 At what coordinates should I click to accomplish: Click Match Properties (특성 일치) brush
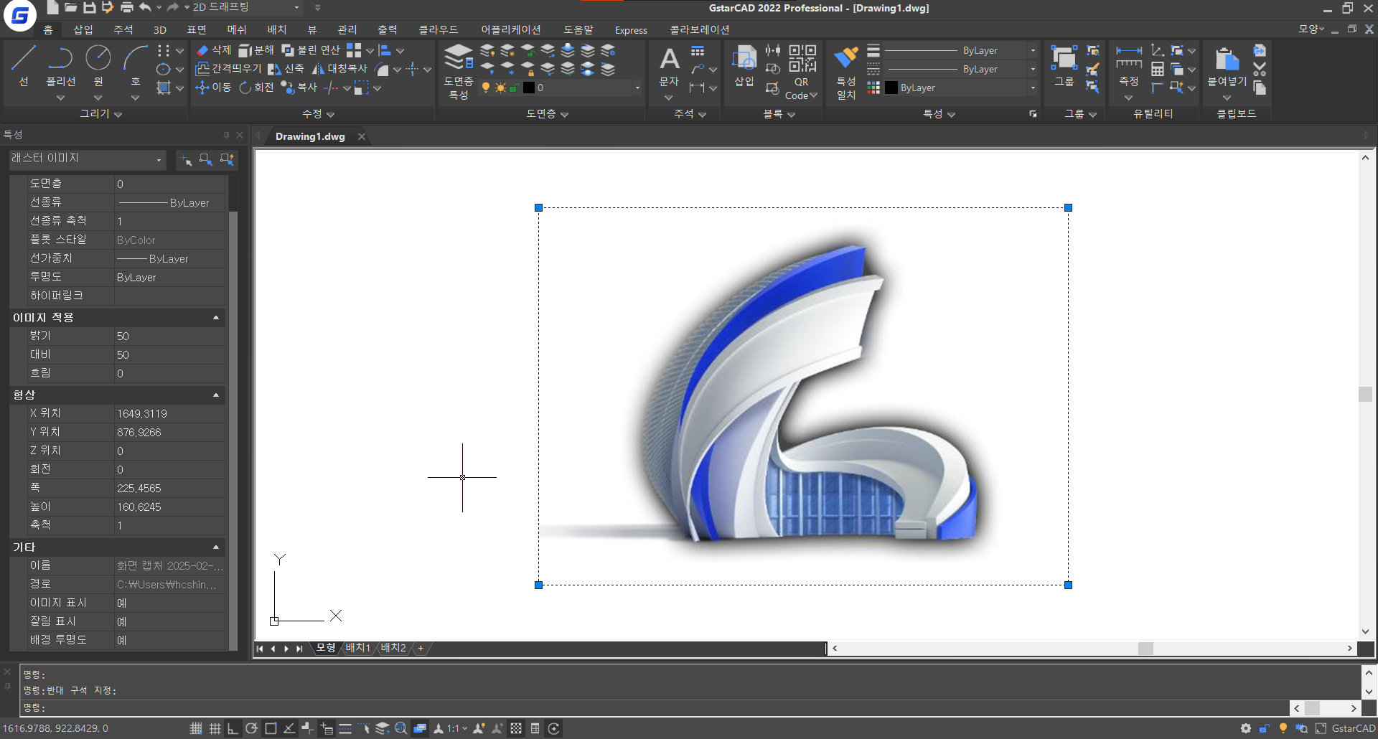tap(846, 72)
